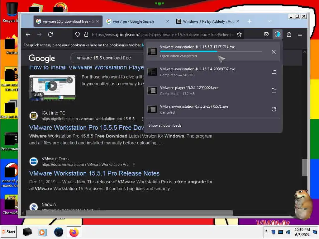Click the taskbar clock 10:19 PM
The width and height of the screenshot is (319, 239).
tap(302, 232)
